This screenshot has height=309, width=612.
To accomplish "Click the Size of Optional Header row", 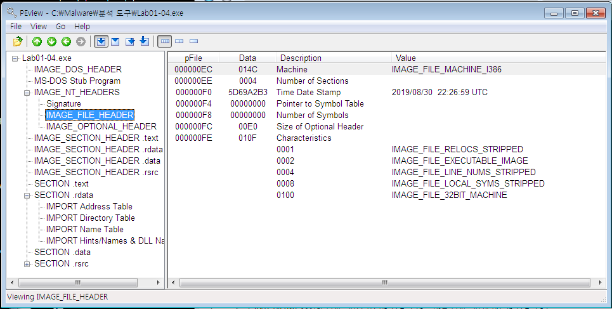I will [320, 126].
